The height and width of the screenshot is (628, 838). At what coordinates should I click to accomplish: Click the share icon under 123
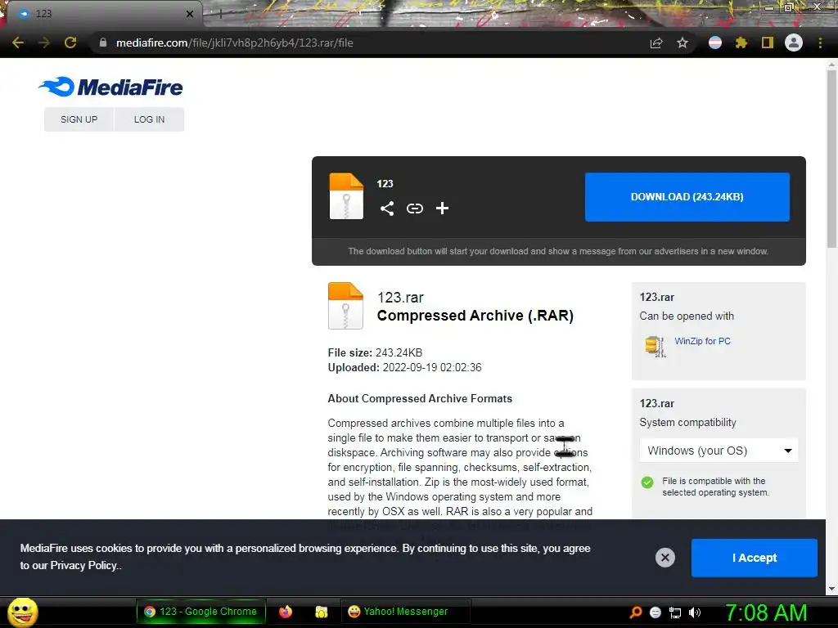(x=387, y=209)
